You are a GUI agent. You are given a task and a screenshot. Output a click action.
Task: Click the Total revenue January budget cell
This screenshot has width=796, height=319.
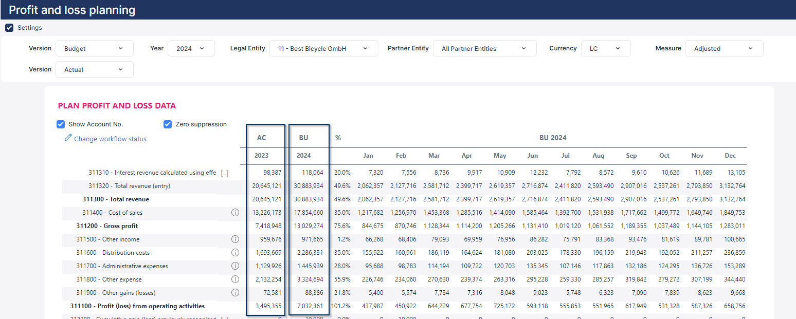pyautogui.click(x=369, y=199)
